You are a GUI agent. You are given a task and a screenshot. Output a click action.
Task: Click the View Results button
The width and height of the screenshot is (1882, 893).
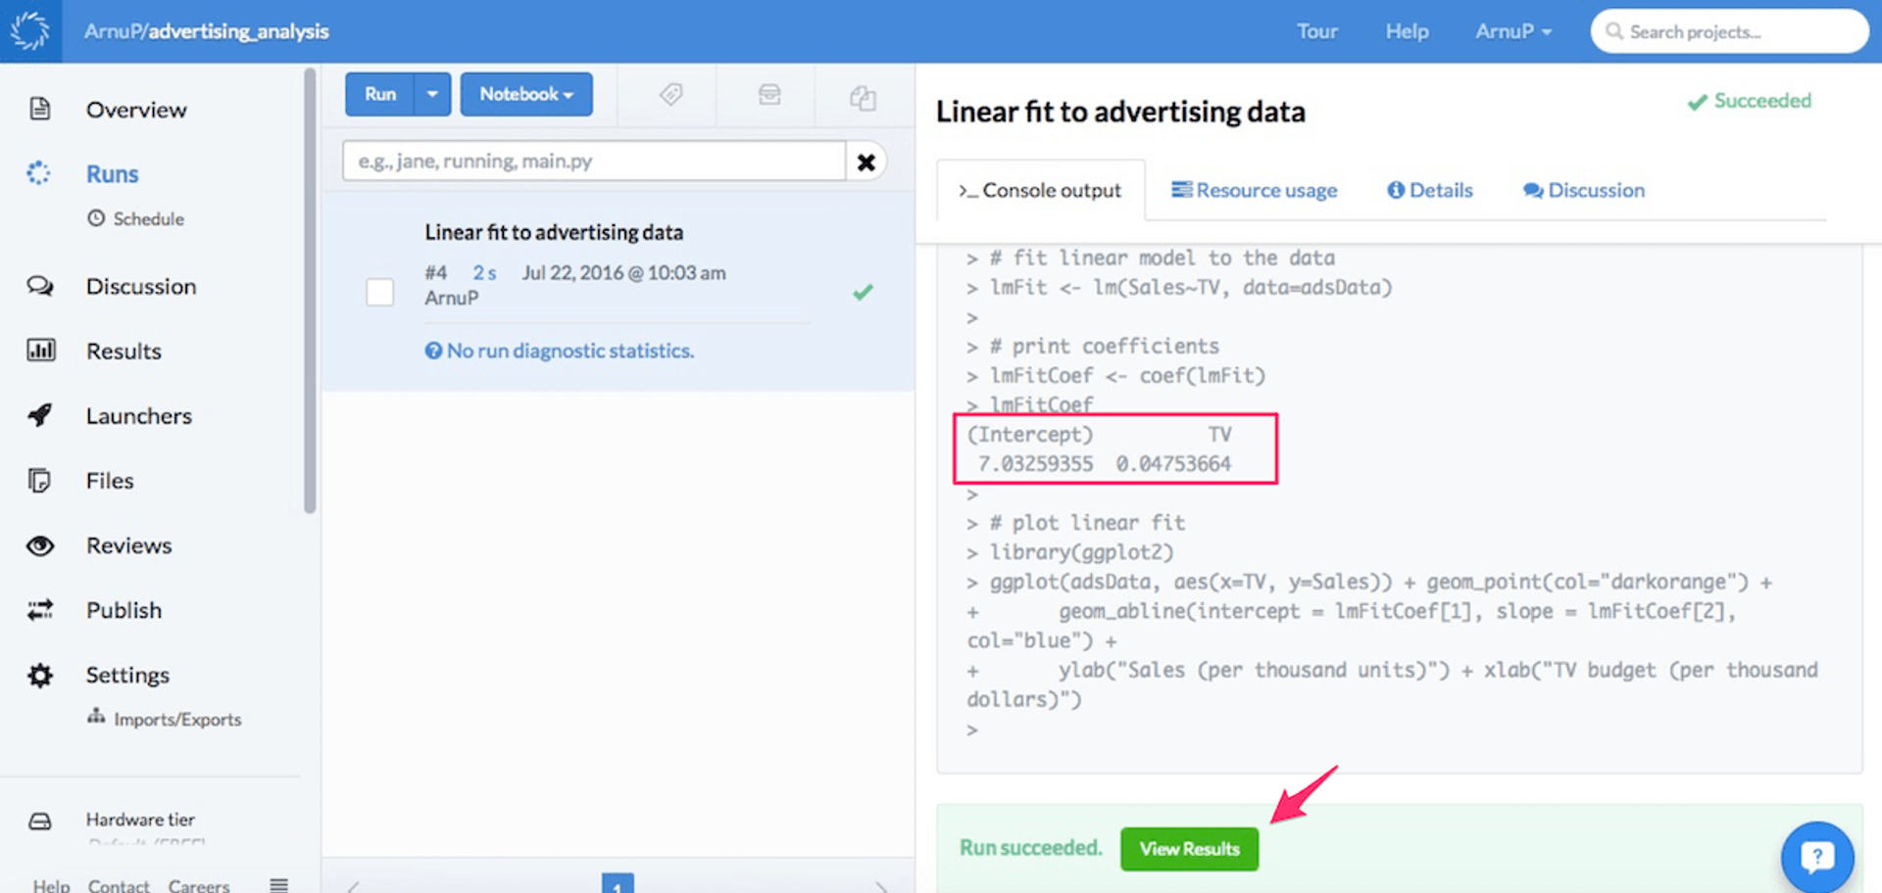pos(1189,849)
